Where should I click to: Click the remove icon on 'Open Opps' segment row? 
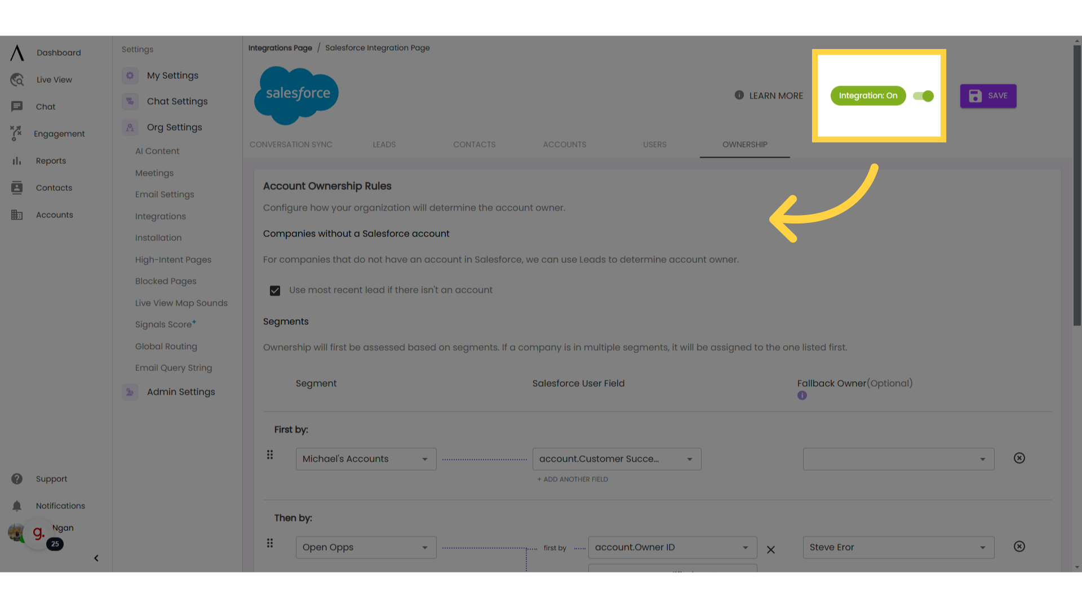pos(1019,547)
